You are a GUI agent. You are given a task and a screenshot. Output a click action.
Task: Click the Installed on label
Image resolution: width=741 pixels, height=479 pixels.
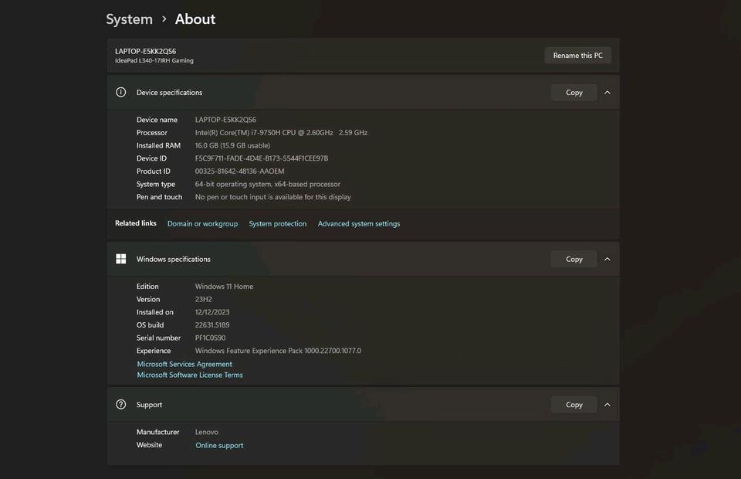point(155,312)
